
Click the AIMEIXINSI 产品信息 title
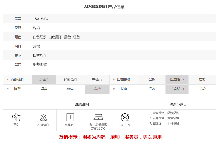[104, 7]
